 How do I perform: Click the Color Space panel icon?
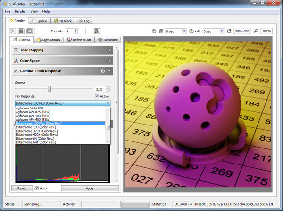[17, 61]
